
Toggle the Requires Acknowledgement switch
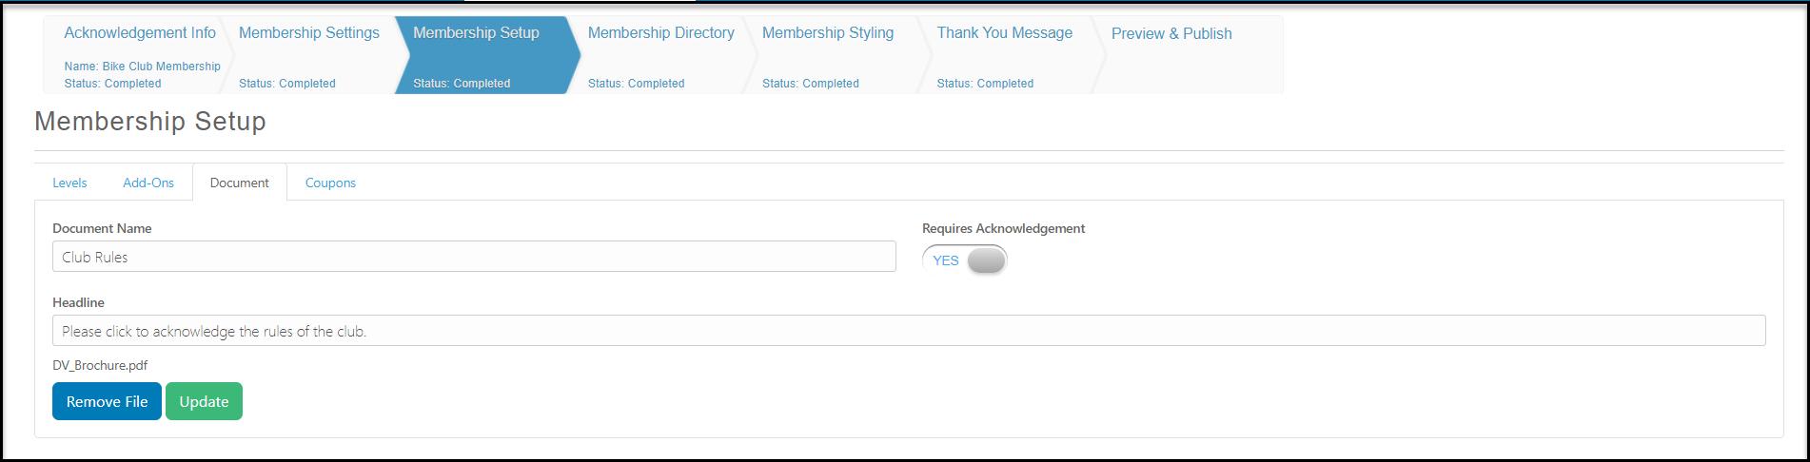[964, 260]
